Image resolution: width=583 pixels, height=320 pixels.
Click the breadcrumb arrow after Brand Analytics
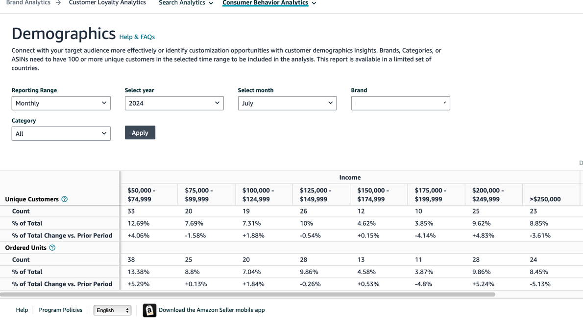(x=58, y=3)
